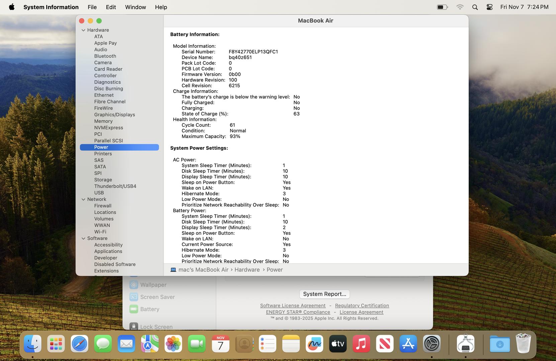Open the Software License Agreement link
The image size is (556, 361).
292,306
